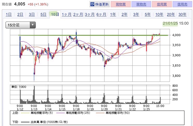This screenshot has height=126, width=193.
Task: Show the 6ヶ月 chart range
Action: [x=101, y=14]
